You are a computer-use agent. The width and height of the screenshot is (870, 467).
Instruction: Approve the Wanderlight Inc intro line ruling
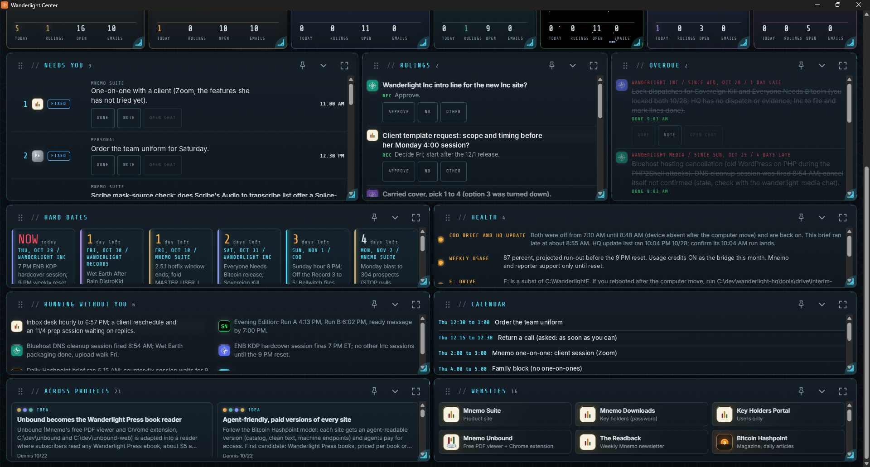[x=399, y=112]
